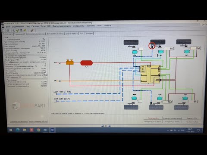This screenshot has width=207, height=155.
Task: Click the red-text button above Информация из файла
Action: click(153, 118)
